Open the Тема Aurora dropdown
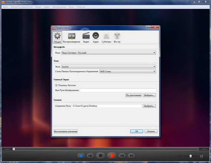This screenshot has width=211, height=163. pos(108,66)
